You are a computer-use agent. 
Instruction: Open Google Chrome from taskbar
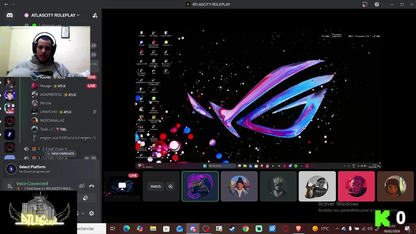tap(246, 228)
